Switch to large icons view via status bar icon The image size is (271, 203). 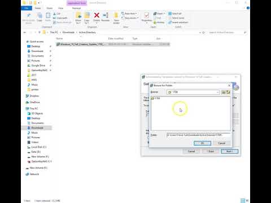point(247,201)
